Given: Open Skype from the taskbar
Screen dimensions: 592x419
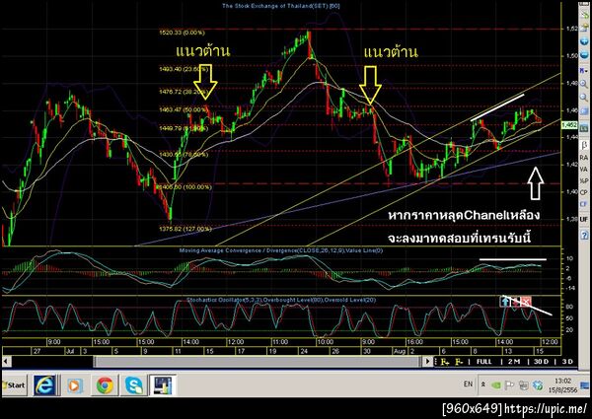Looking at the screenshot, I should [x=133, y=385].
